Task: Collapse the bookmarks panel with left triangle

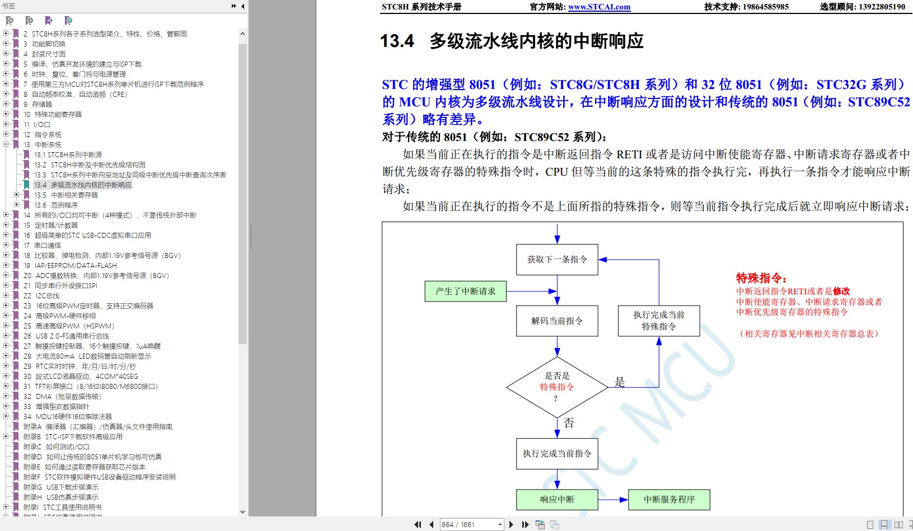Action: 242,6
